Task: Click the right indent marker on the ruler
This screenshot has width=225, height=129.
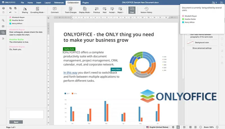Action: click(169, 18)
